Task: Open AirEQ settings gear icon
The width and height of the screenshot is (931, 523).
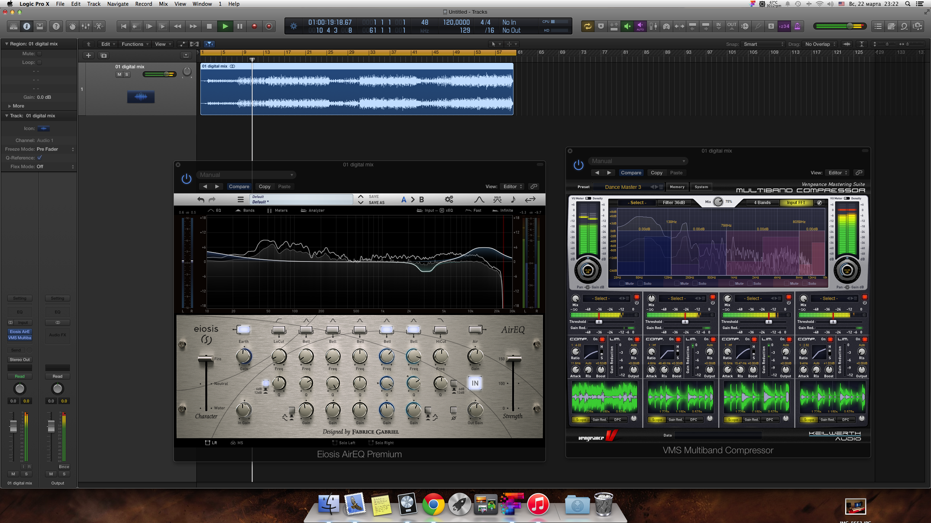Action: pos(449,199)
